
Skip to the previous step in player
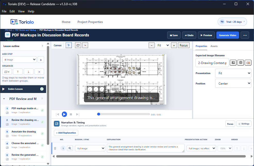(x=57, y=114)
